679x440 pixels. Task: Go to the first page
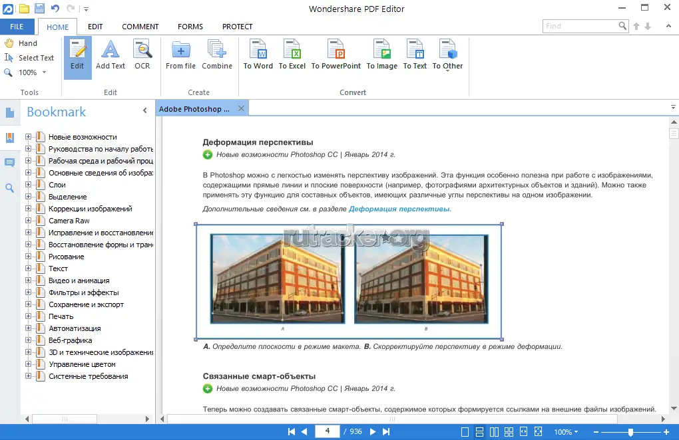[x=292, y=431]
